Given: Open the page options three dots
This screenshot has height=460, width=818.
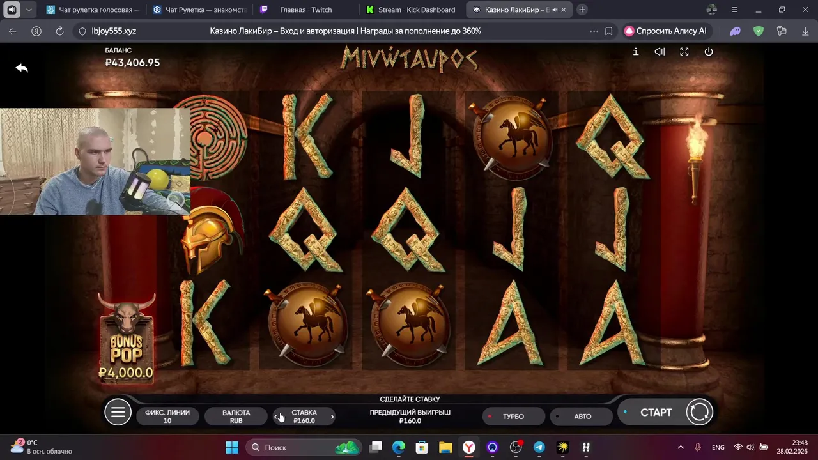Looking at the screenshot, I should (594, 31).
